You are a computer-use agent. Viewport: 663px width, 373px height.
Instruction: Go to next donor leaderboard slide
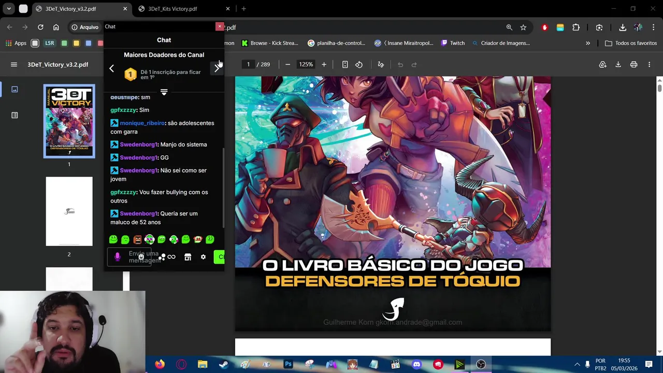click(217, 68)
